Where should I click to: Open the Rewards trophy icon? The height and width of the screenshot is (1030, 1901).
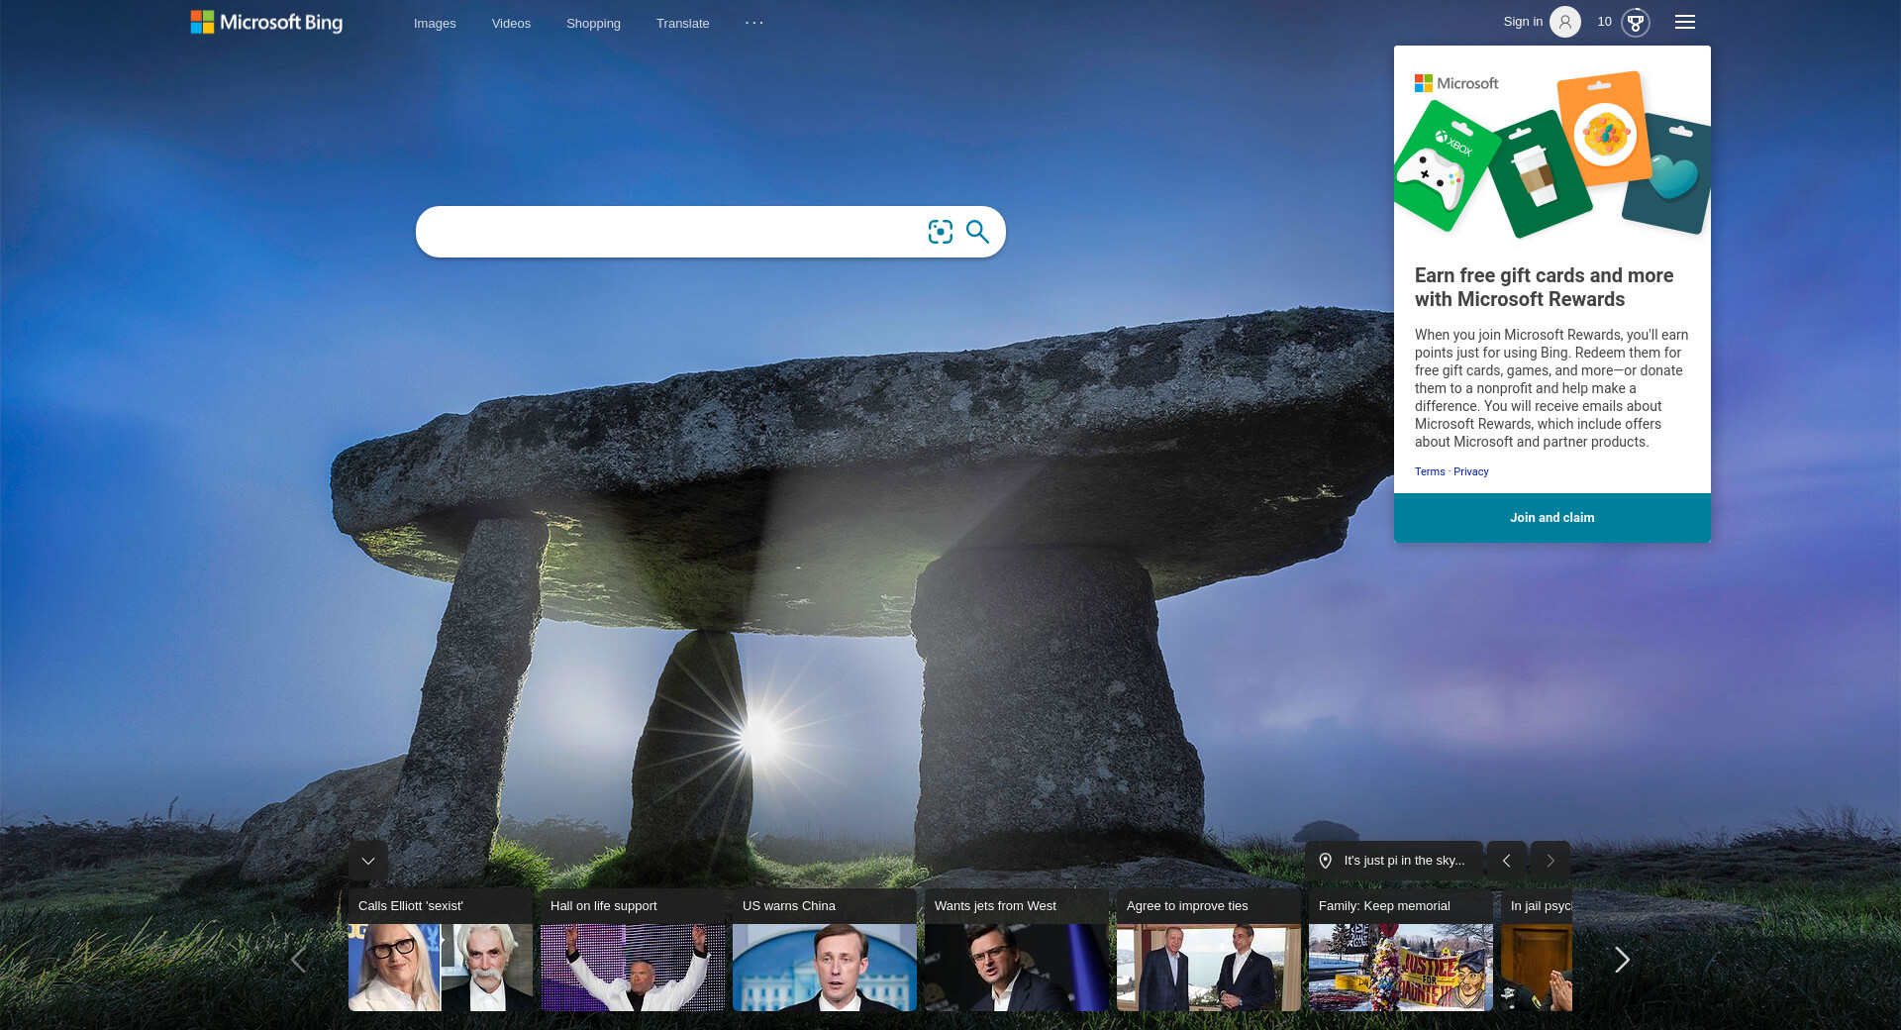tap(1635, 22)
